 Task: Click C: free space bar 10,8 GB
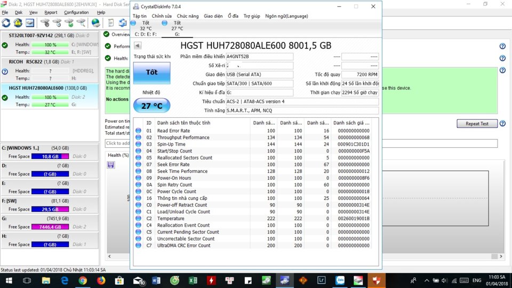pyautogui.click(x=50, y=156)
